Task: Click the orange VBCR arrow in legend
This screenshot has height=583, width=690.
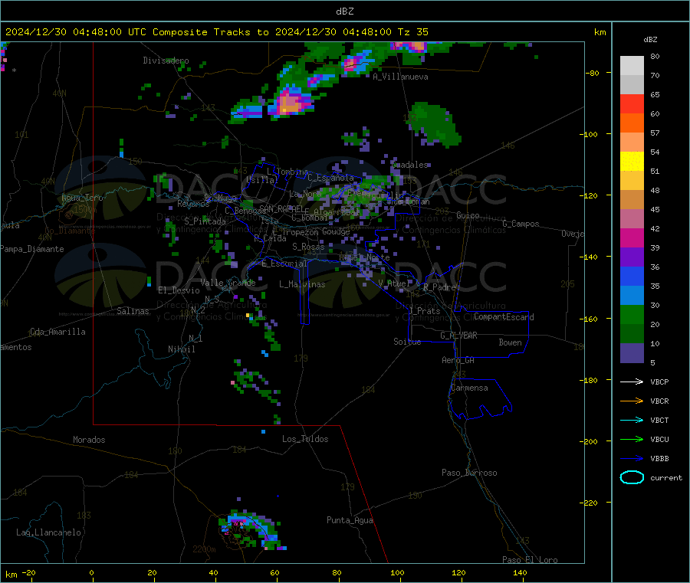Action: [x=632, y=401]
